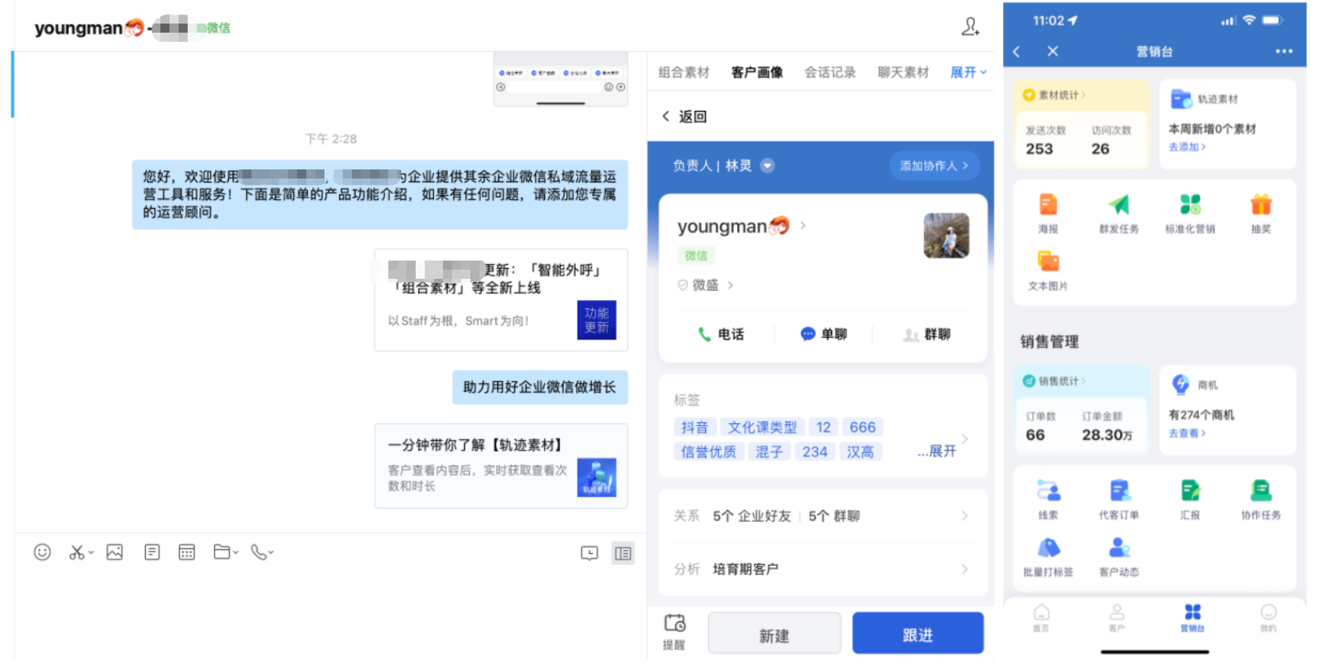Click the 跟进 follow-up button
The width and height of the screenshot is (1320, 670).
click(x=917, y=633)
